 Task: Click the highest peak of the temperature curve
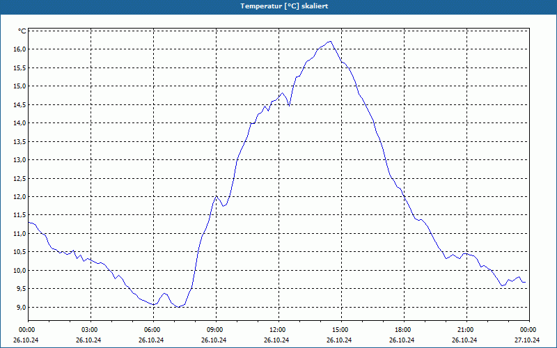click(x=330, y=41)
